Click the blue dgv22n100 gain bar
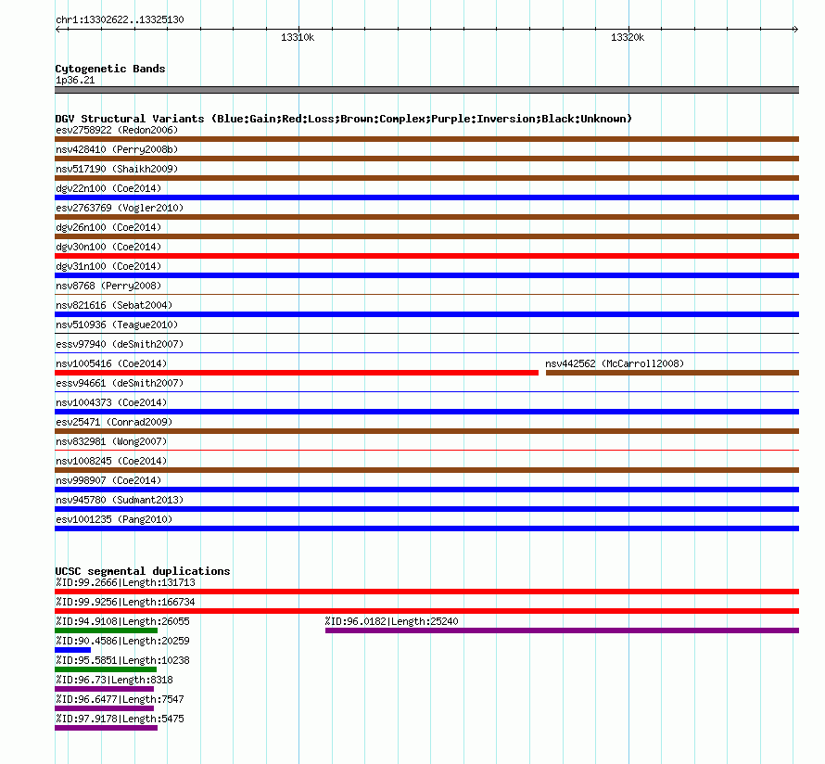The width and height of the screenshot is (825, 764). (426, 197)
